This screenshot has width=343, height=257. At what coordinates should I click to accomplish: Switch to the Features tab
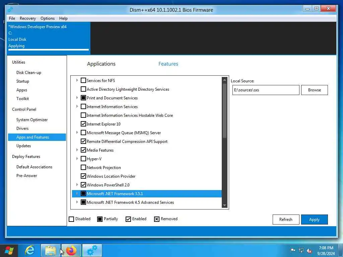point(168,64)
